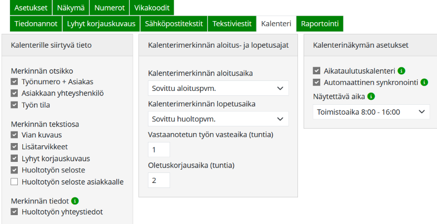437x224 pixels.
Task: Click the Oletuskorjausaika hours input field
Action: click(159, 180)
